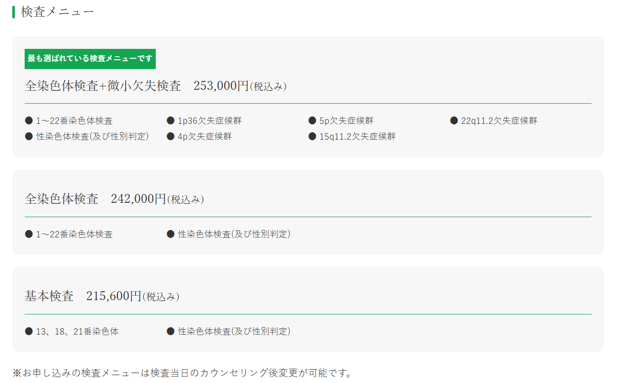Click the 253,000円 price text
This screenshot has height=383, width=631.
[x=221, y=86]
